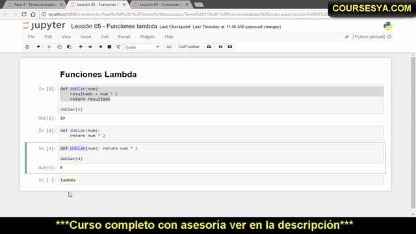Open the View menu
The height and width of the screenshot is (234, 416).
(x=66, y=36)
